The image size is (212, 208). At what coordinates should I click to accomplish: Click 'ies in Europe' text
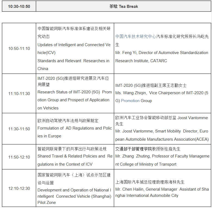point(49,136)
